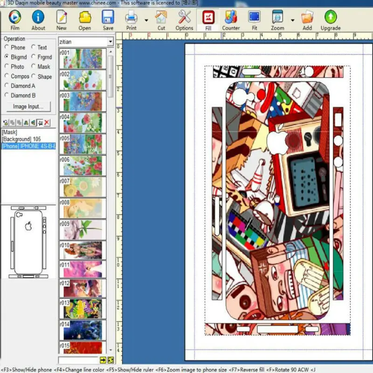Select the Mask radio button
This screenshot has height=373, width=373.
tap(33, 66)
